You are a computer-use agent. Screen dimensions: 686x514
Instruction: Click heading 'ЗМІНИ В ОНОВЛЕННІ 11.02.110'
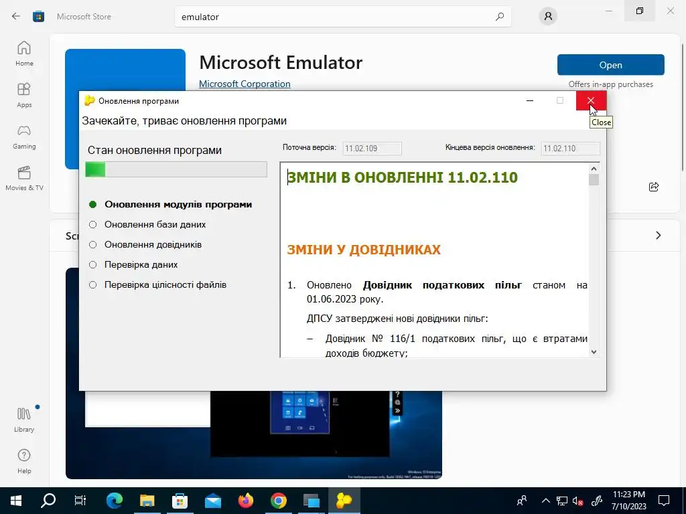(402, 177)
